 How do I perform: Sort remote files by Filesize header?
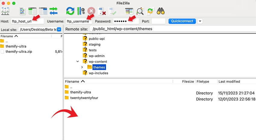pos(188,81)
